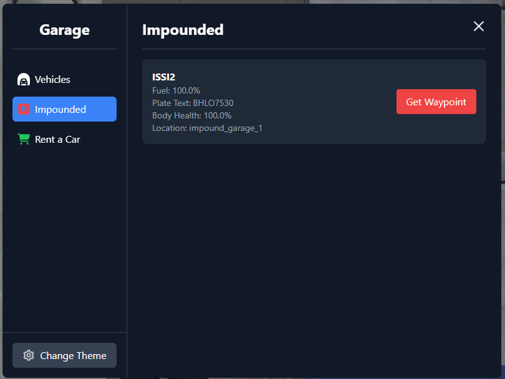The width and height of the screenshot is (505, 379).
Task: Click the ISSI2 vehicle name
Action: click(163, 77)
